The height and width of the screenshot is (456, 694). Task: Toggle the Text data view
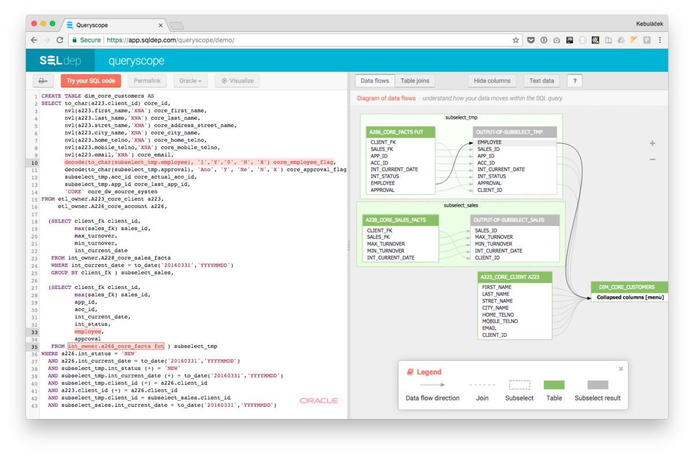coord(541,80)
